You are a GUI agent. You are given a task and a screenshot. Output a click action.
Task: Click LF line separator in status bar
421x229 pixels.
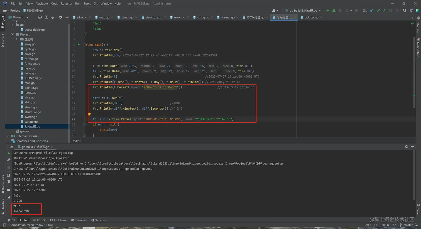tap(376, 225)
